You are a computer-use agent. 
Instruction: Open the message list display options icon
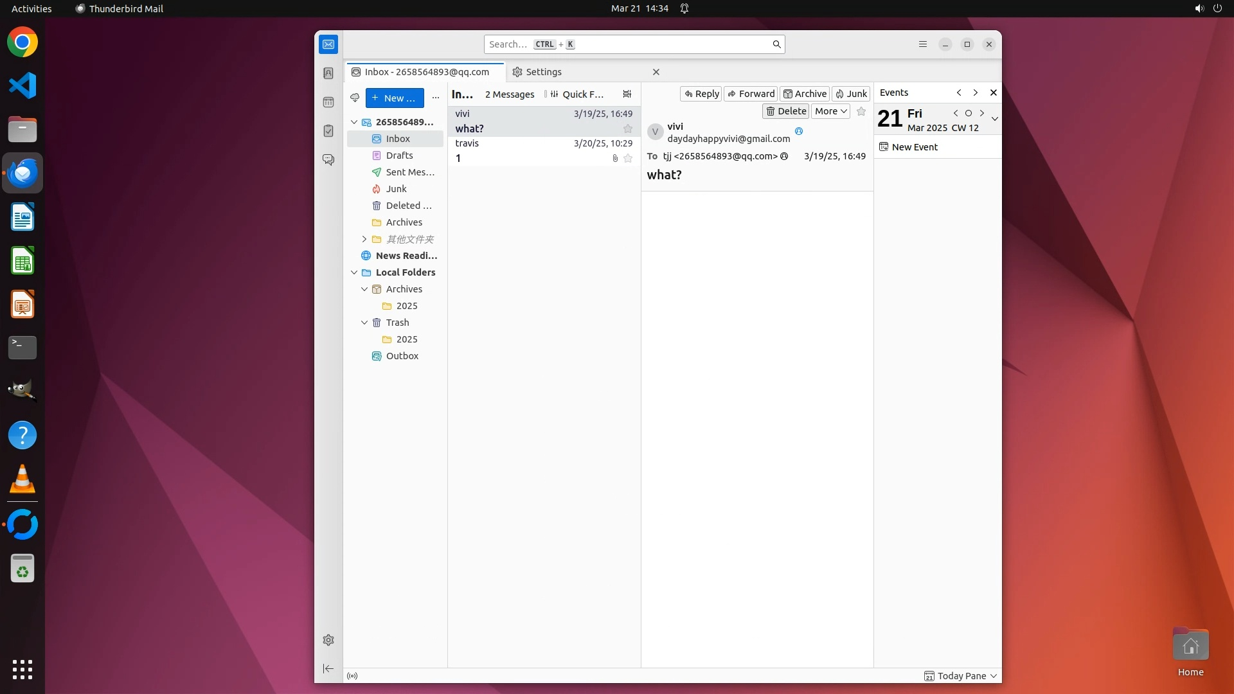pyautogui.click(x=627, y=94)
